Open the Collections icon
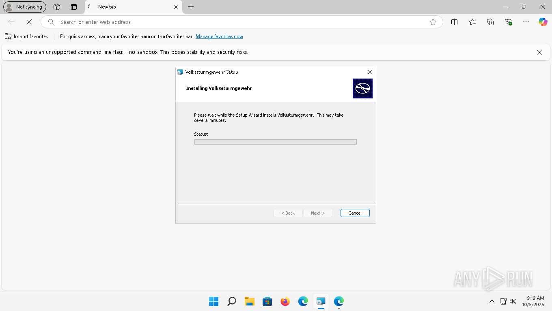 pyautogui.click(x=490, y=22)
